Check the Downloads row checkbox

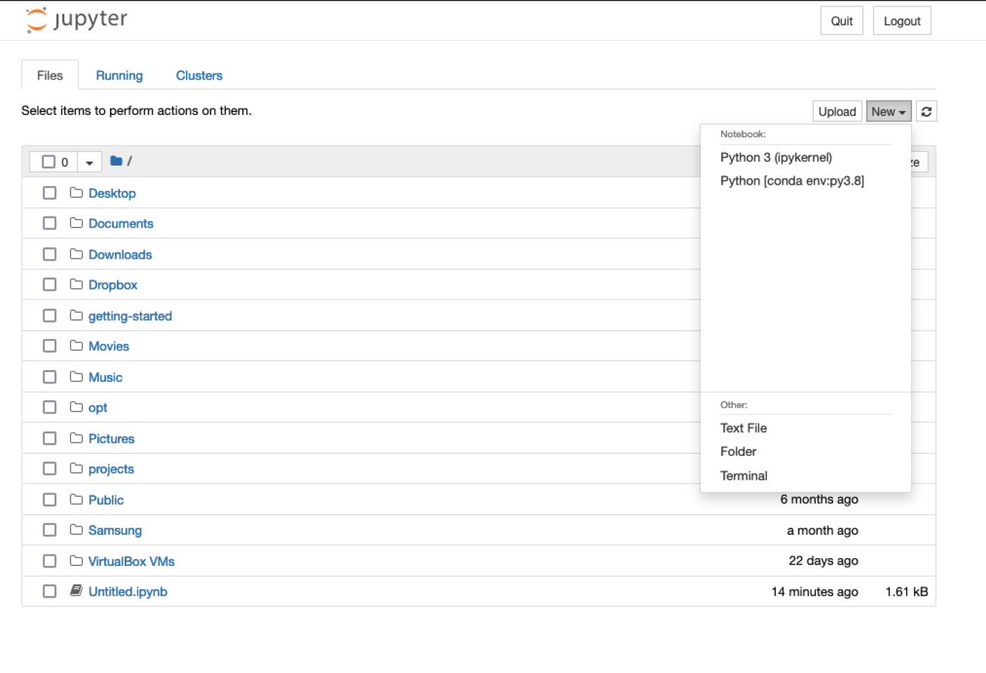click(49, 254)
